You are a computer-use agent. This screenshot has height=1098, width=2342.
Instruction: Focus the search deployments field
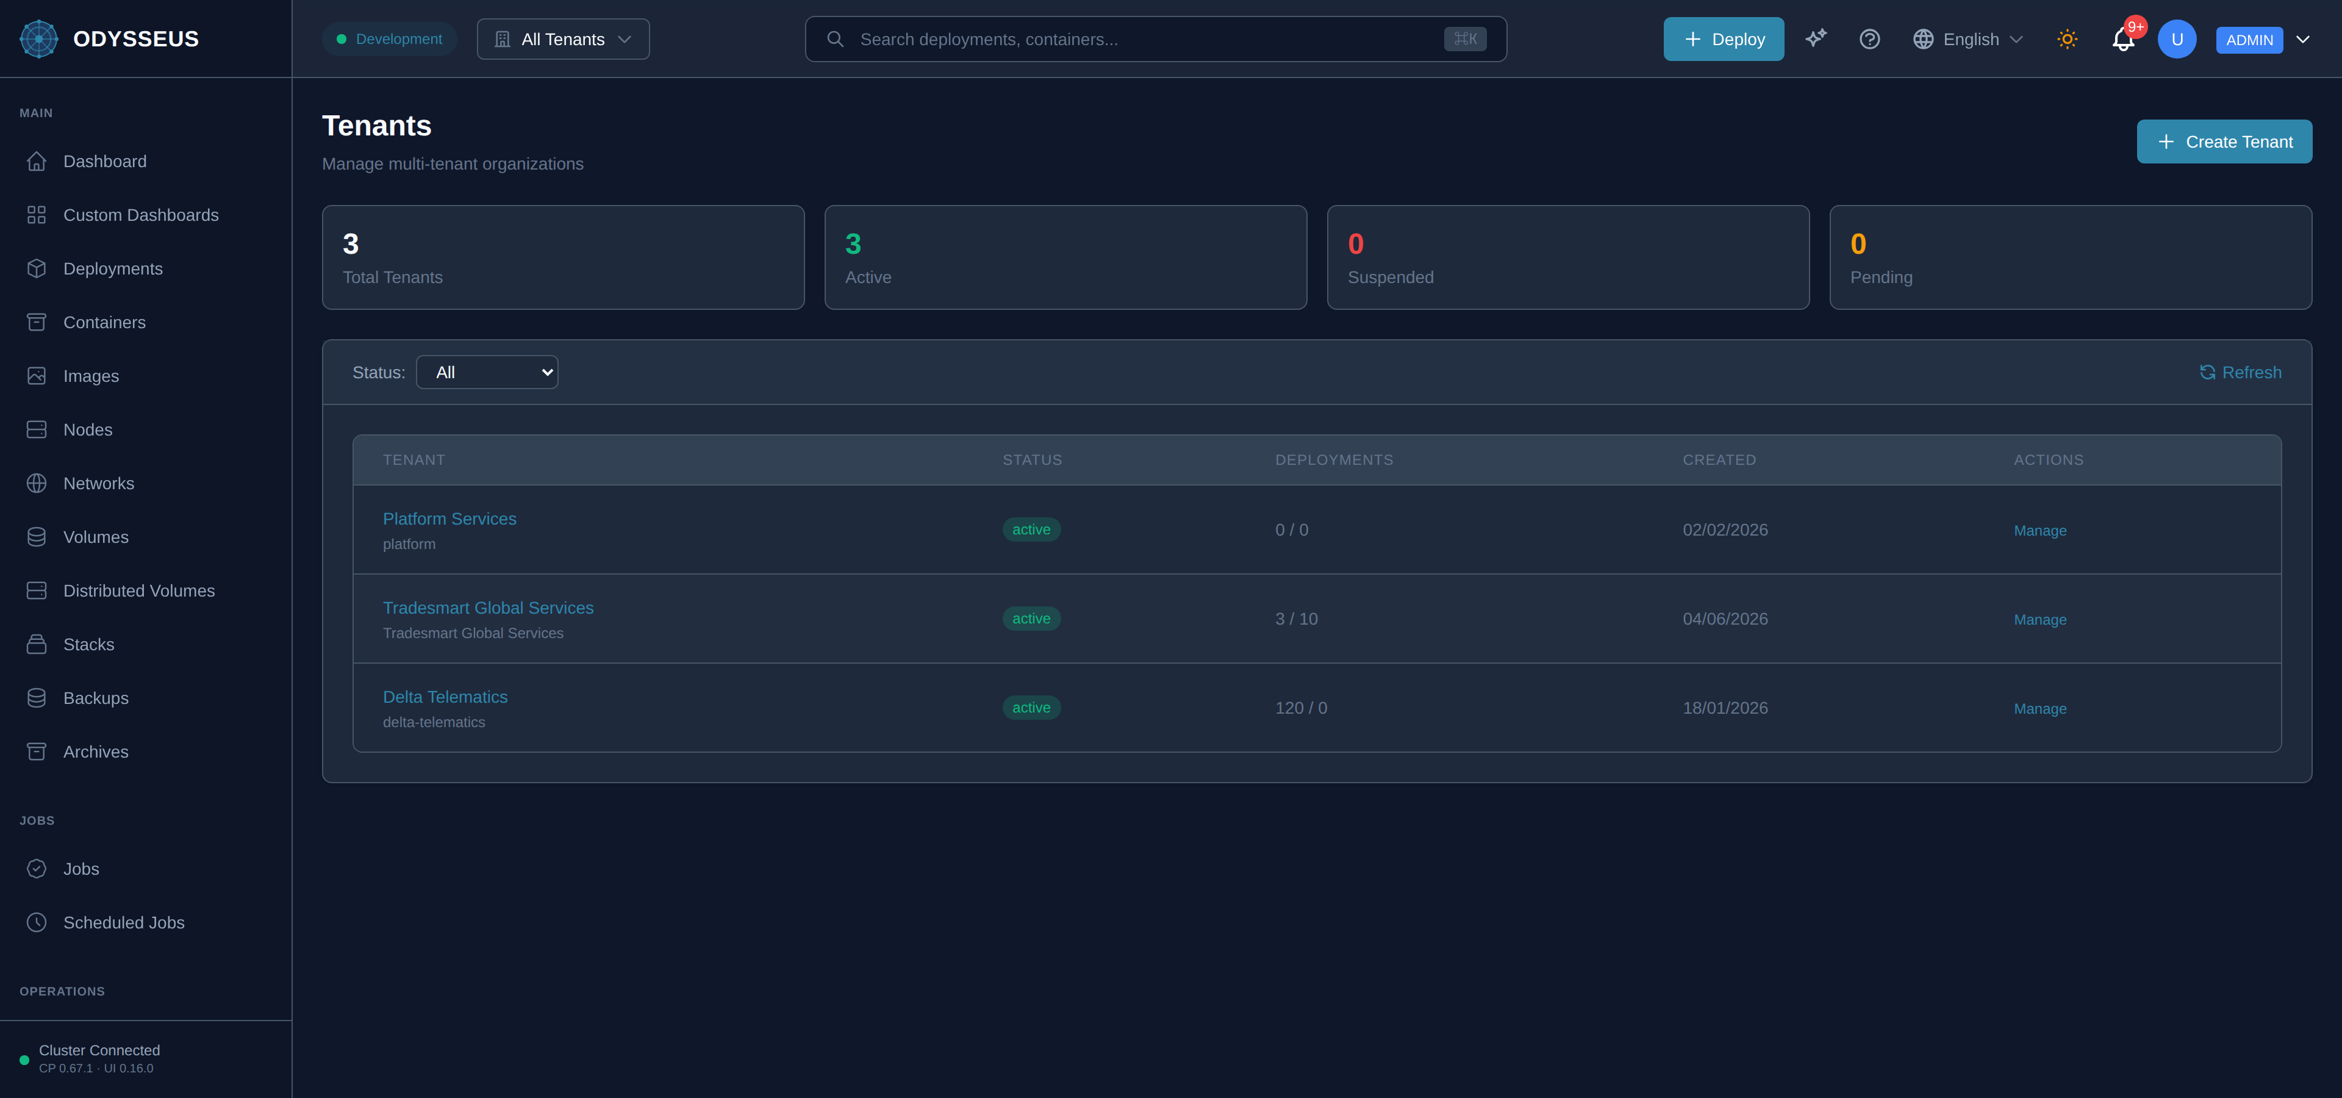(1156, 39)
